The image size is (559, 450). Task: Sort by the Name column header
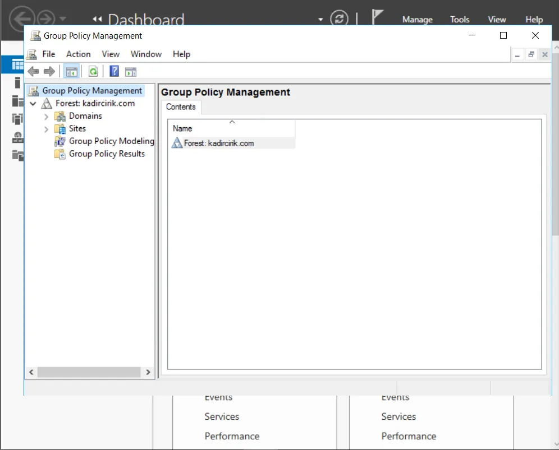tap(232, 128)
